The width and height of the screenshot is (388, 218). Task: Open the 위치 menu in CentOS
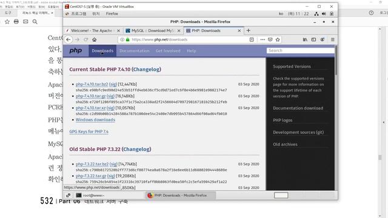click(x=96, y=13)
